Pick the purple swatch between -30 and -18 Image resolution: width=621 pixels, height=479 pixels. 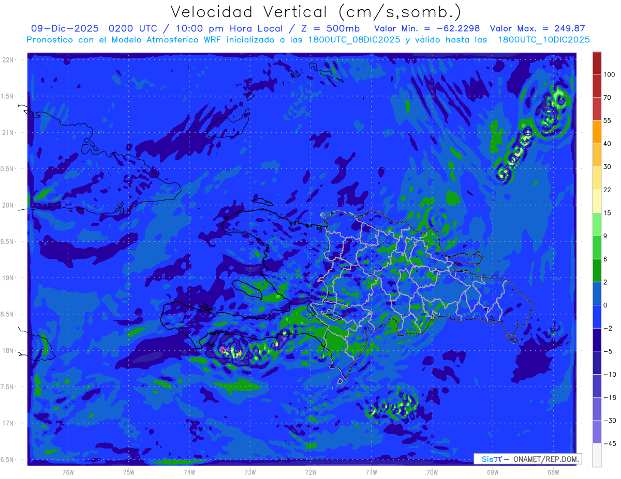[597, 409]
